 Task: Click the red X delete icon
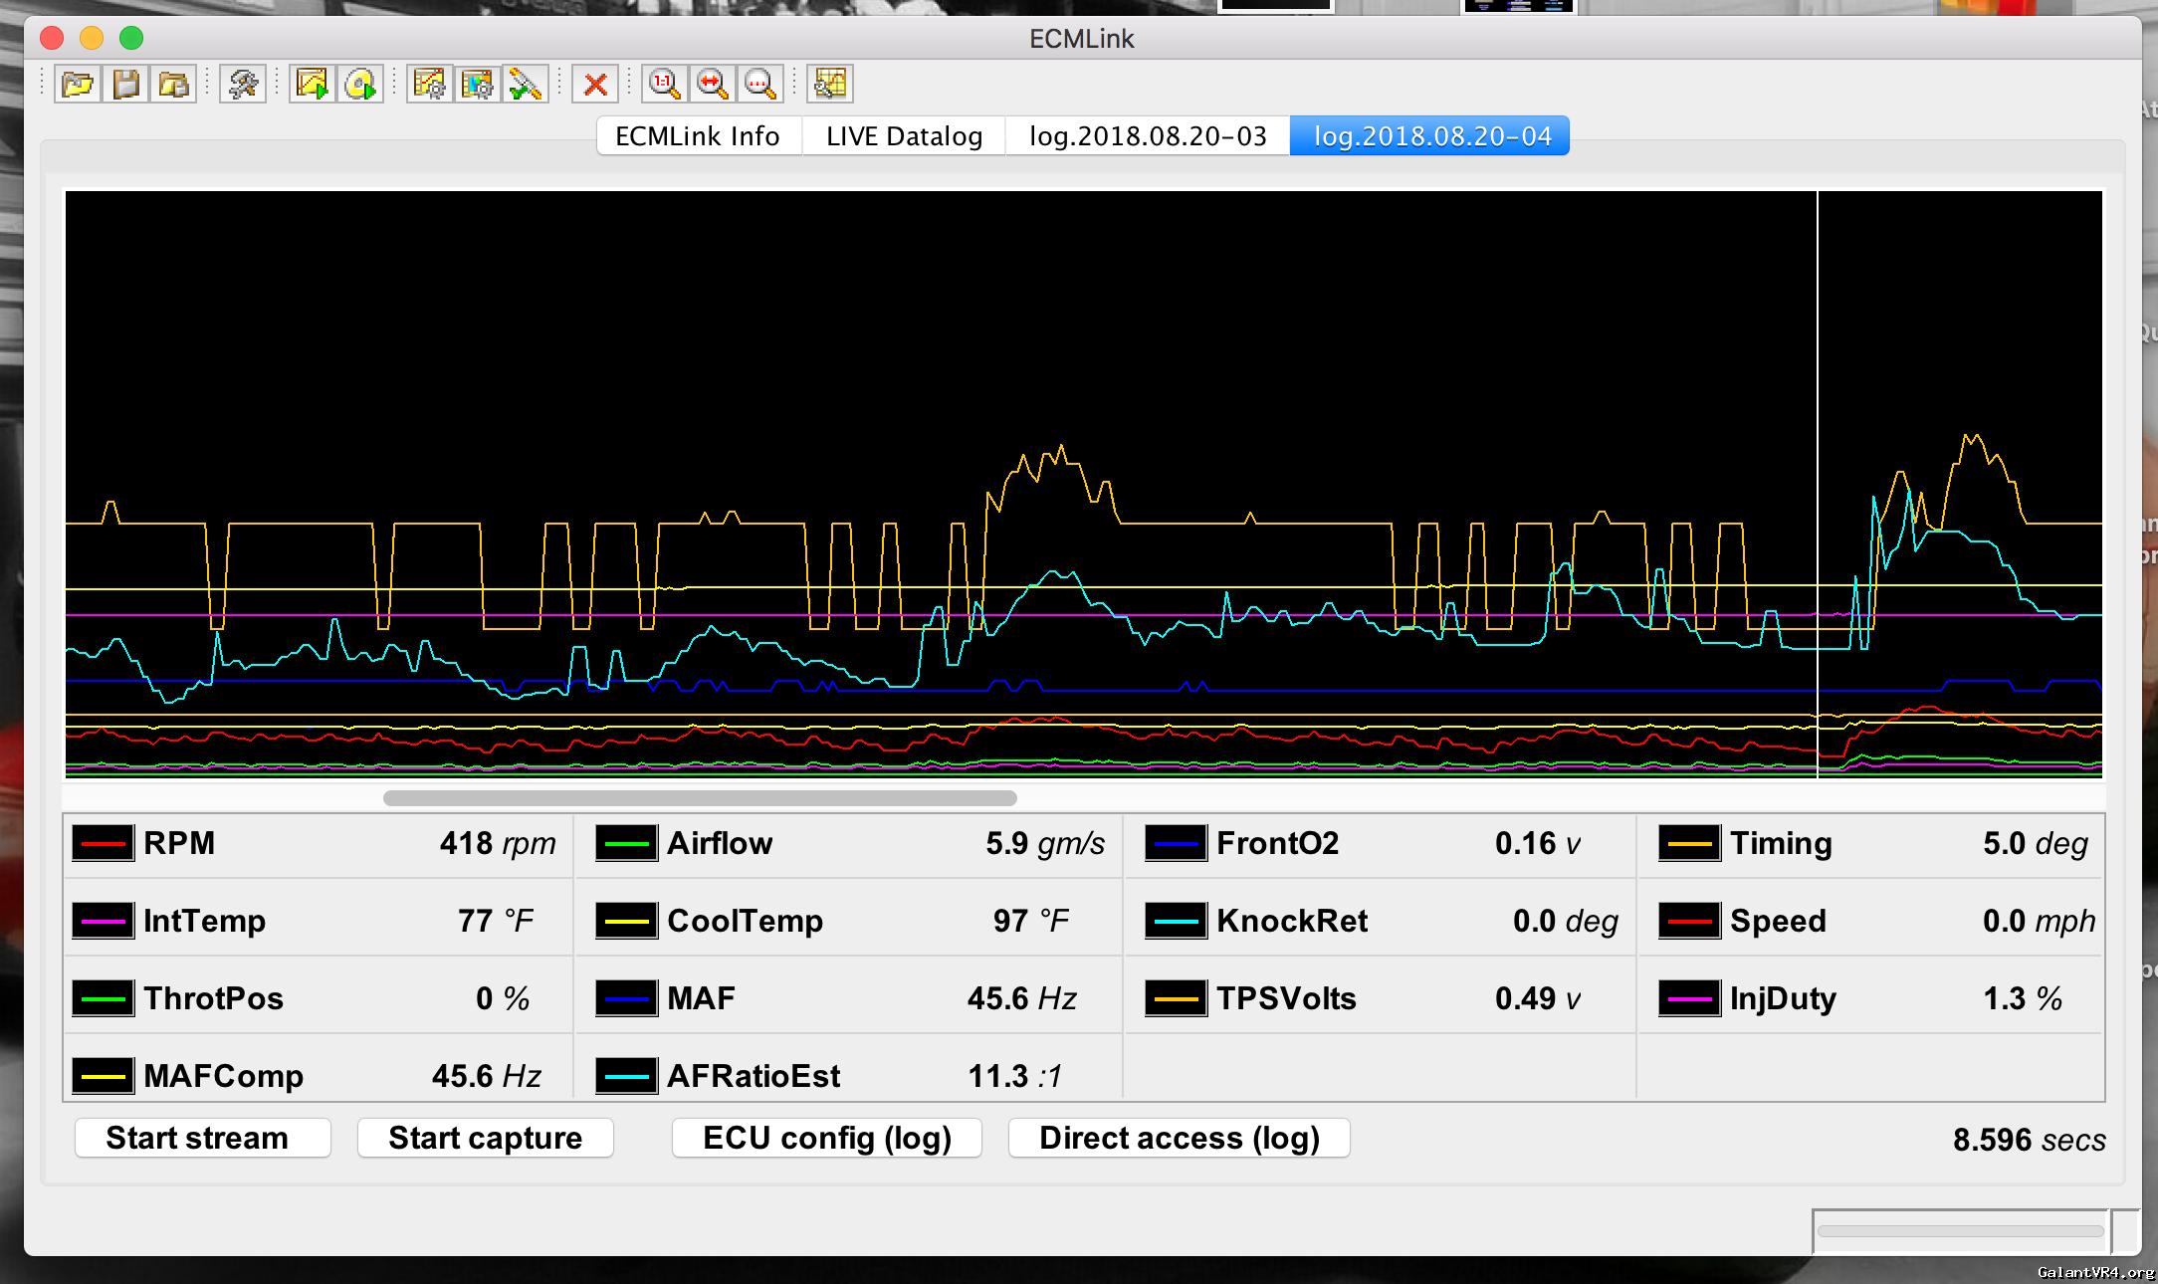596,85
